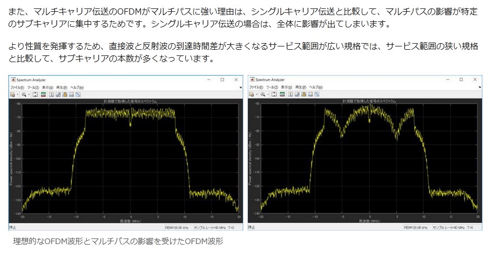Select zoom tool in right analyzer toolbar
This screenshot has width=492, height=253.
[x=264, y=95]
